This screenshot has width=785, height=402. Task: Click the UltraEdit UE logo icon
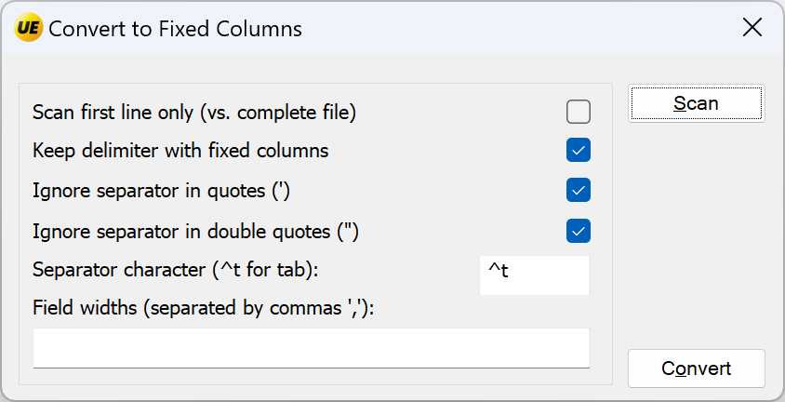(x=29, y=28)
